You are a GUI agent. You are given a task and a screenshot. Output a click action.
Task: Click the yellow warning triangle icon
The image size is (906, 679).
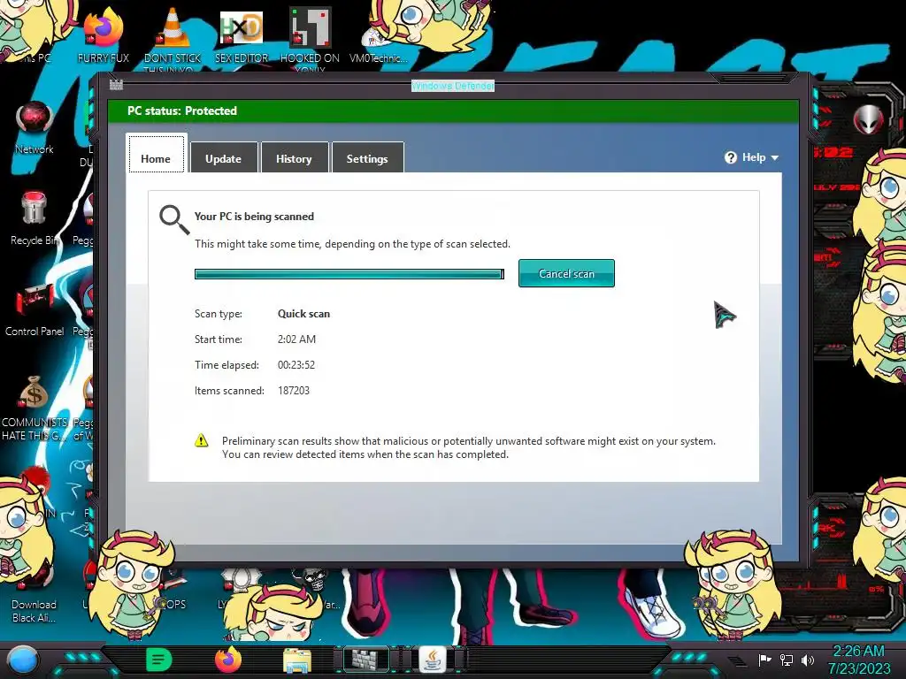(201, 440)
